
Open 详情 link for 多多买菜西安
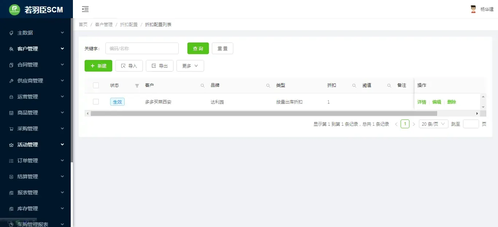pos(422,102)
